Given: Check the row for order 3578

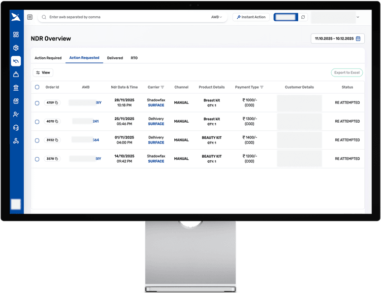Looking at the screenshot, I should coord(37,159).
